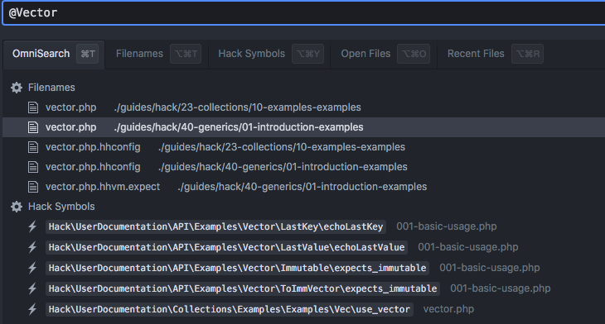The width and height of the screenshot is (605, 324).
Task: Click file icon of vector.php in 23-collections
Action: pyautogui.click(x=33, y=107)
